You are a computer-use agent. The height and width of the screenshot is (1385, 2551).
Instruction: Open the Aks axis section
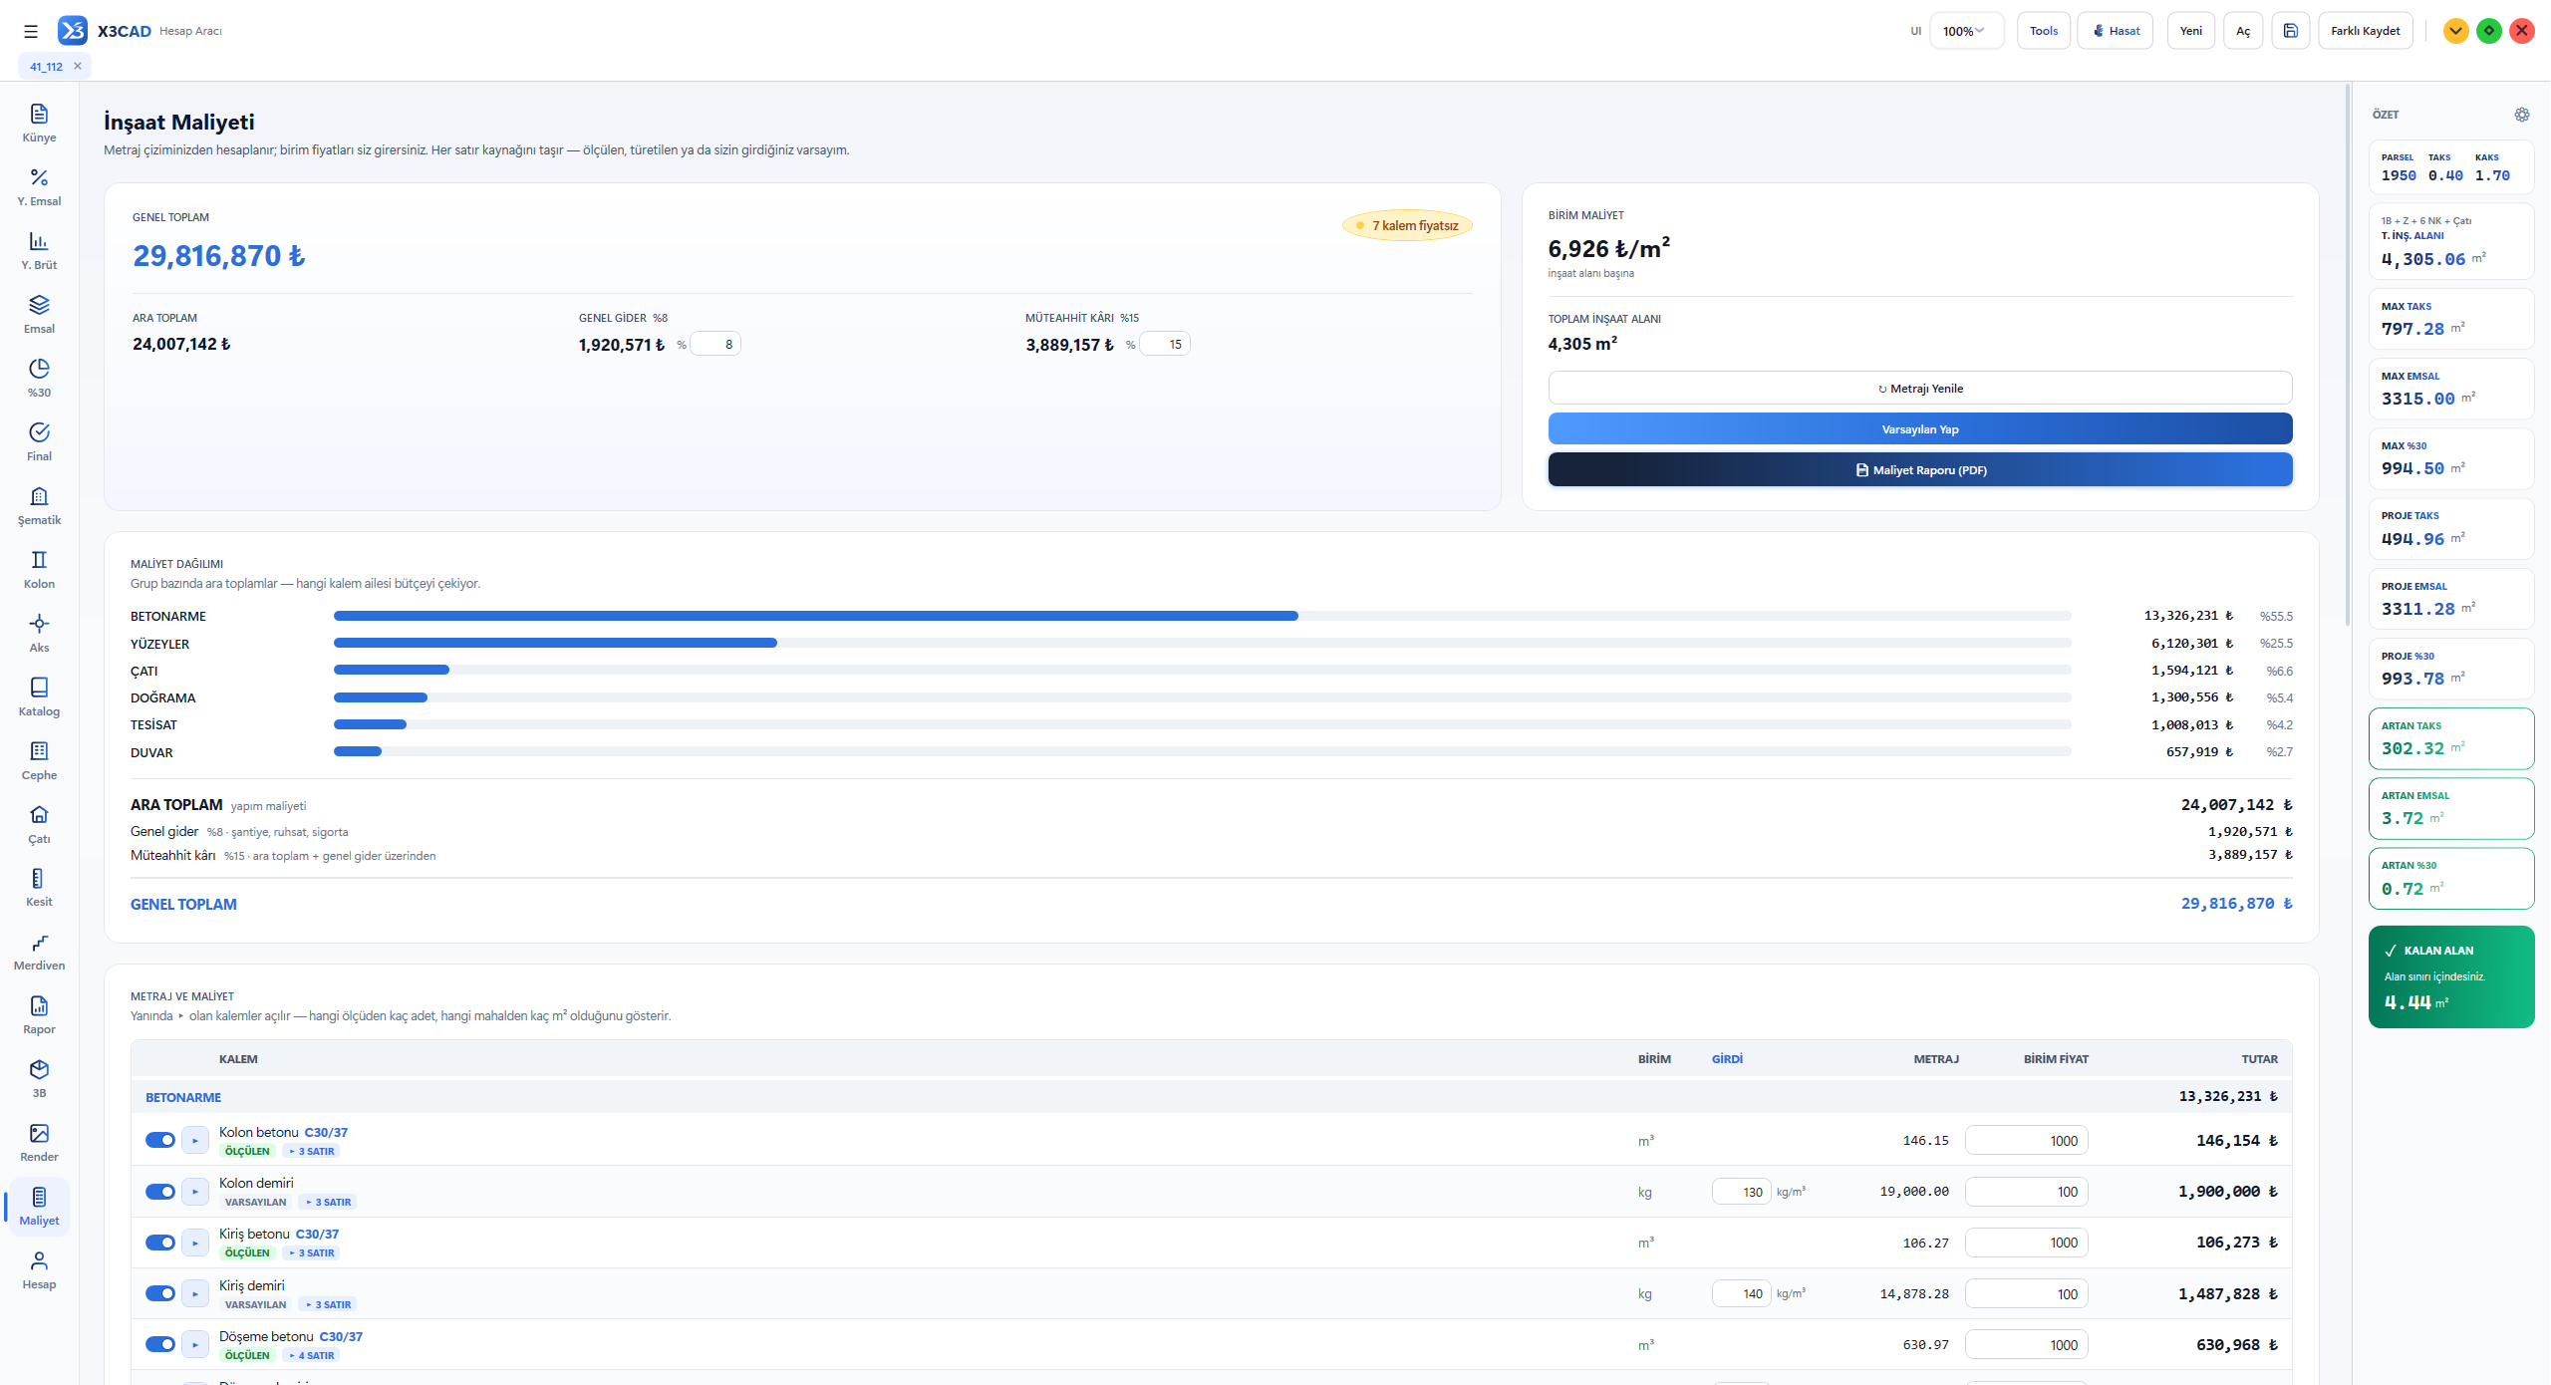[39, 634]
